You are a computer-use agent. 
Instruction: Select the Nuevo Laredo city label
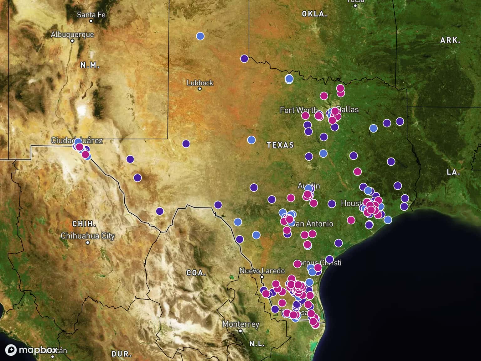tap(262, 271)
